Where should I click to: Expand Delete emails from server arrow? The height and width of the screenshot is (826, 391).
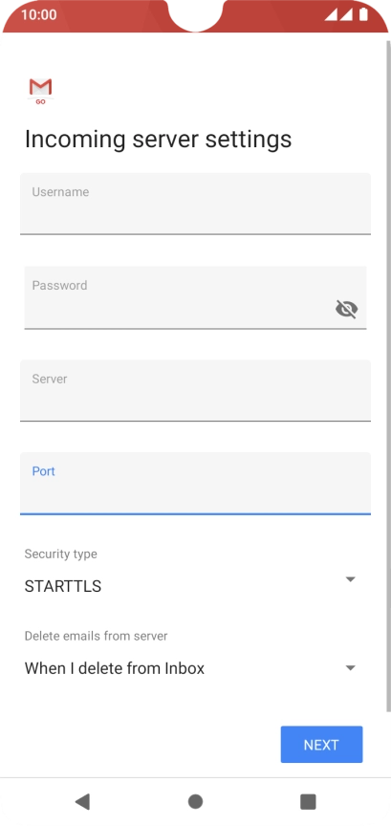(351, 668)
